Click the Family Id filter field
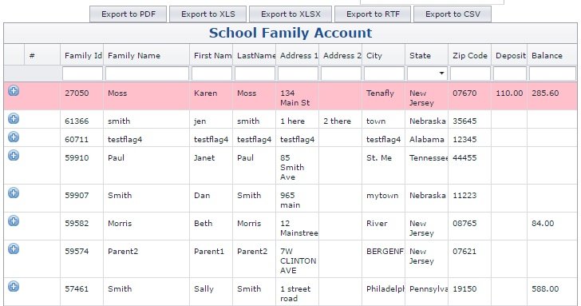This screenshot has width=581, height=306. pos(82,74)
